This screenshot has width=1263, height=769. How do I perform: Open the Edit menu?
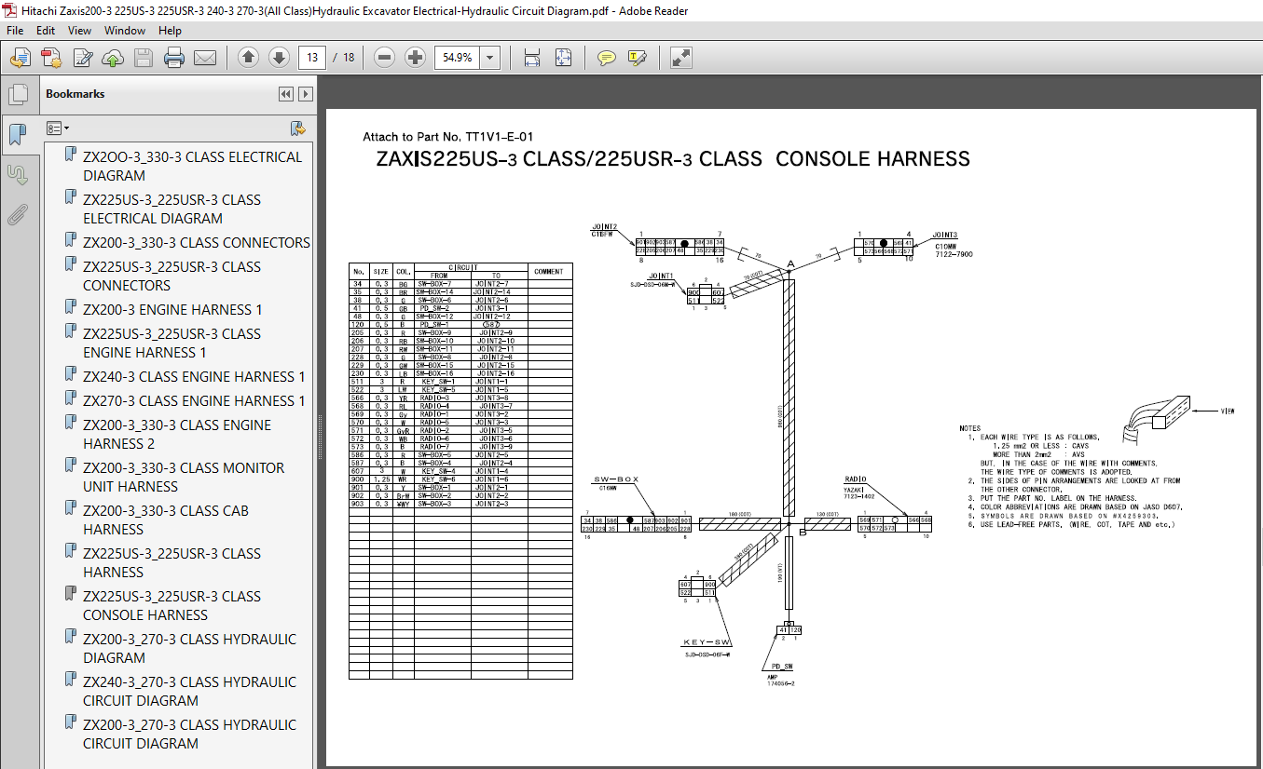46,31
